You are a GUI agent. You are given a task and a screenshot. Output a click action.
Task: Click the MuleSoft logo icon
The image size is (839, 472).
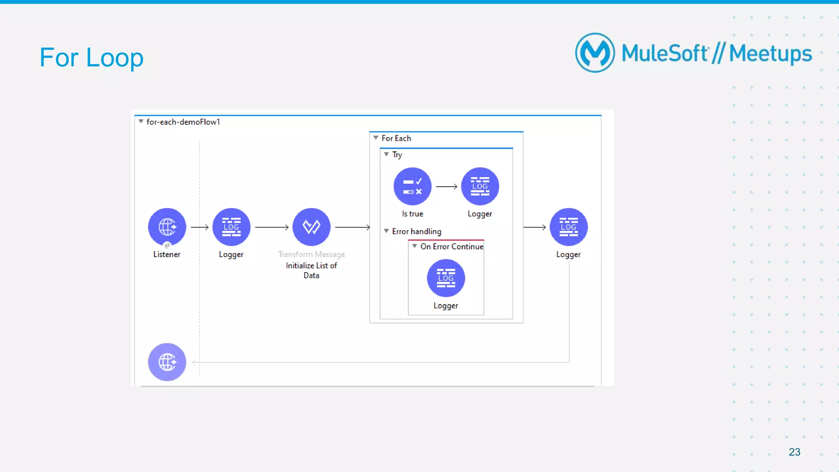point(595,53)
